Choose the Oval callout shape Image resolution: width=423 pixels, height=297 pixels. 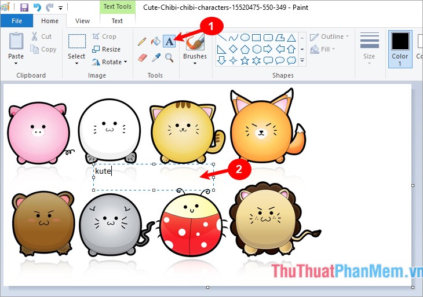(x=280, y=60)
